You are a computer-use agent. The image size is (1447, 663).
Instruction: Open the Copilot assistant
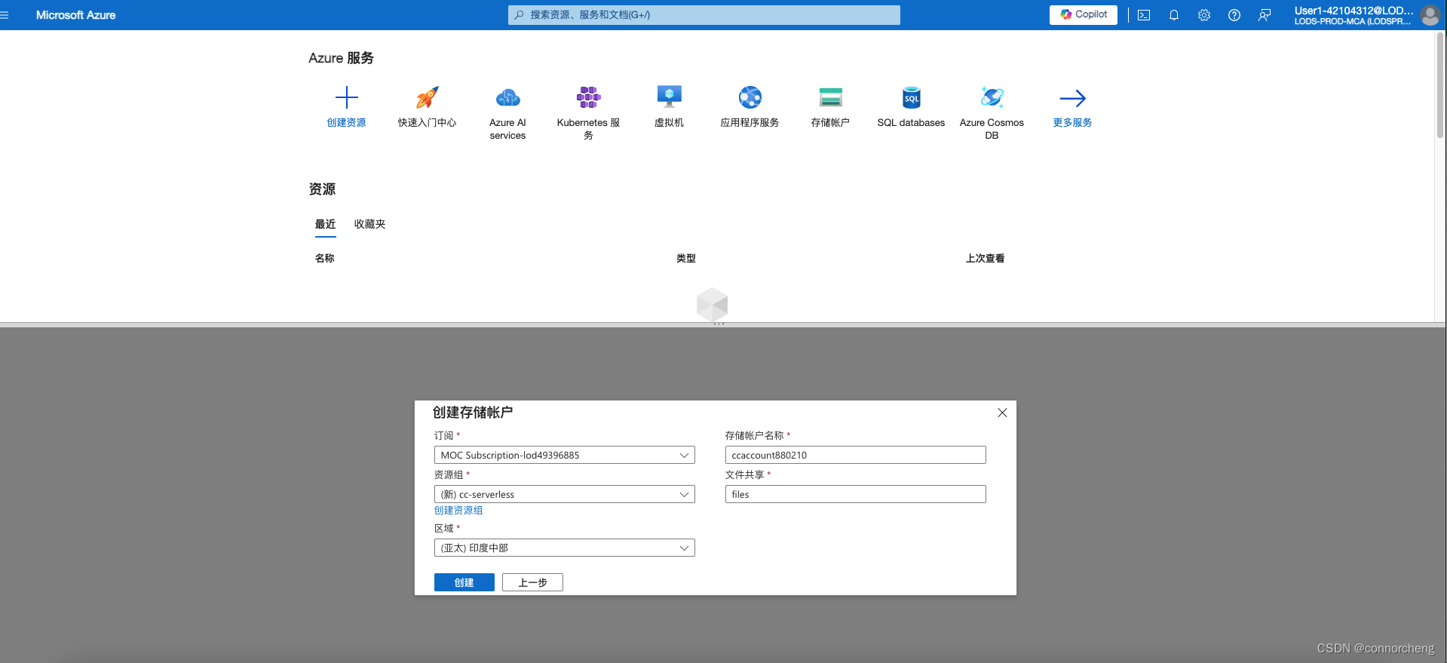[x=1083, y=14]
